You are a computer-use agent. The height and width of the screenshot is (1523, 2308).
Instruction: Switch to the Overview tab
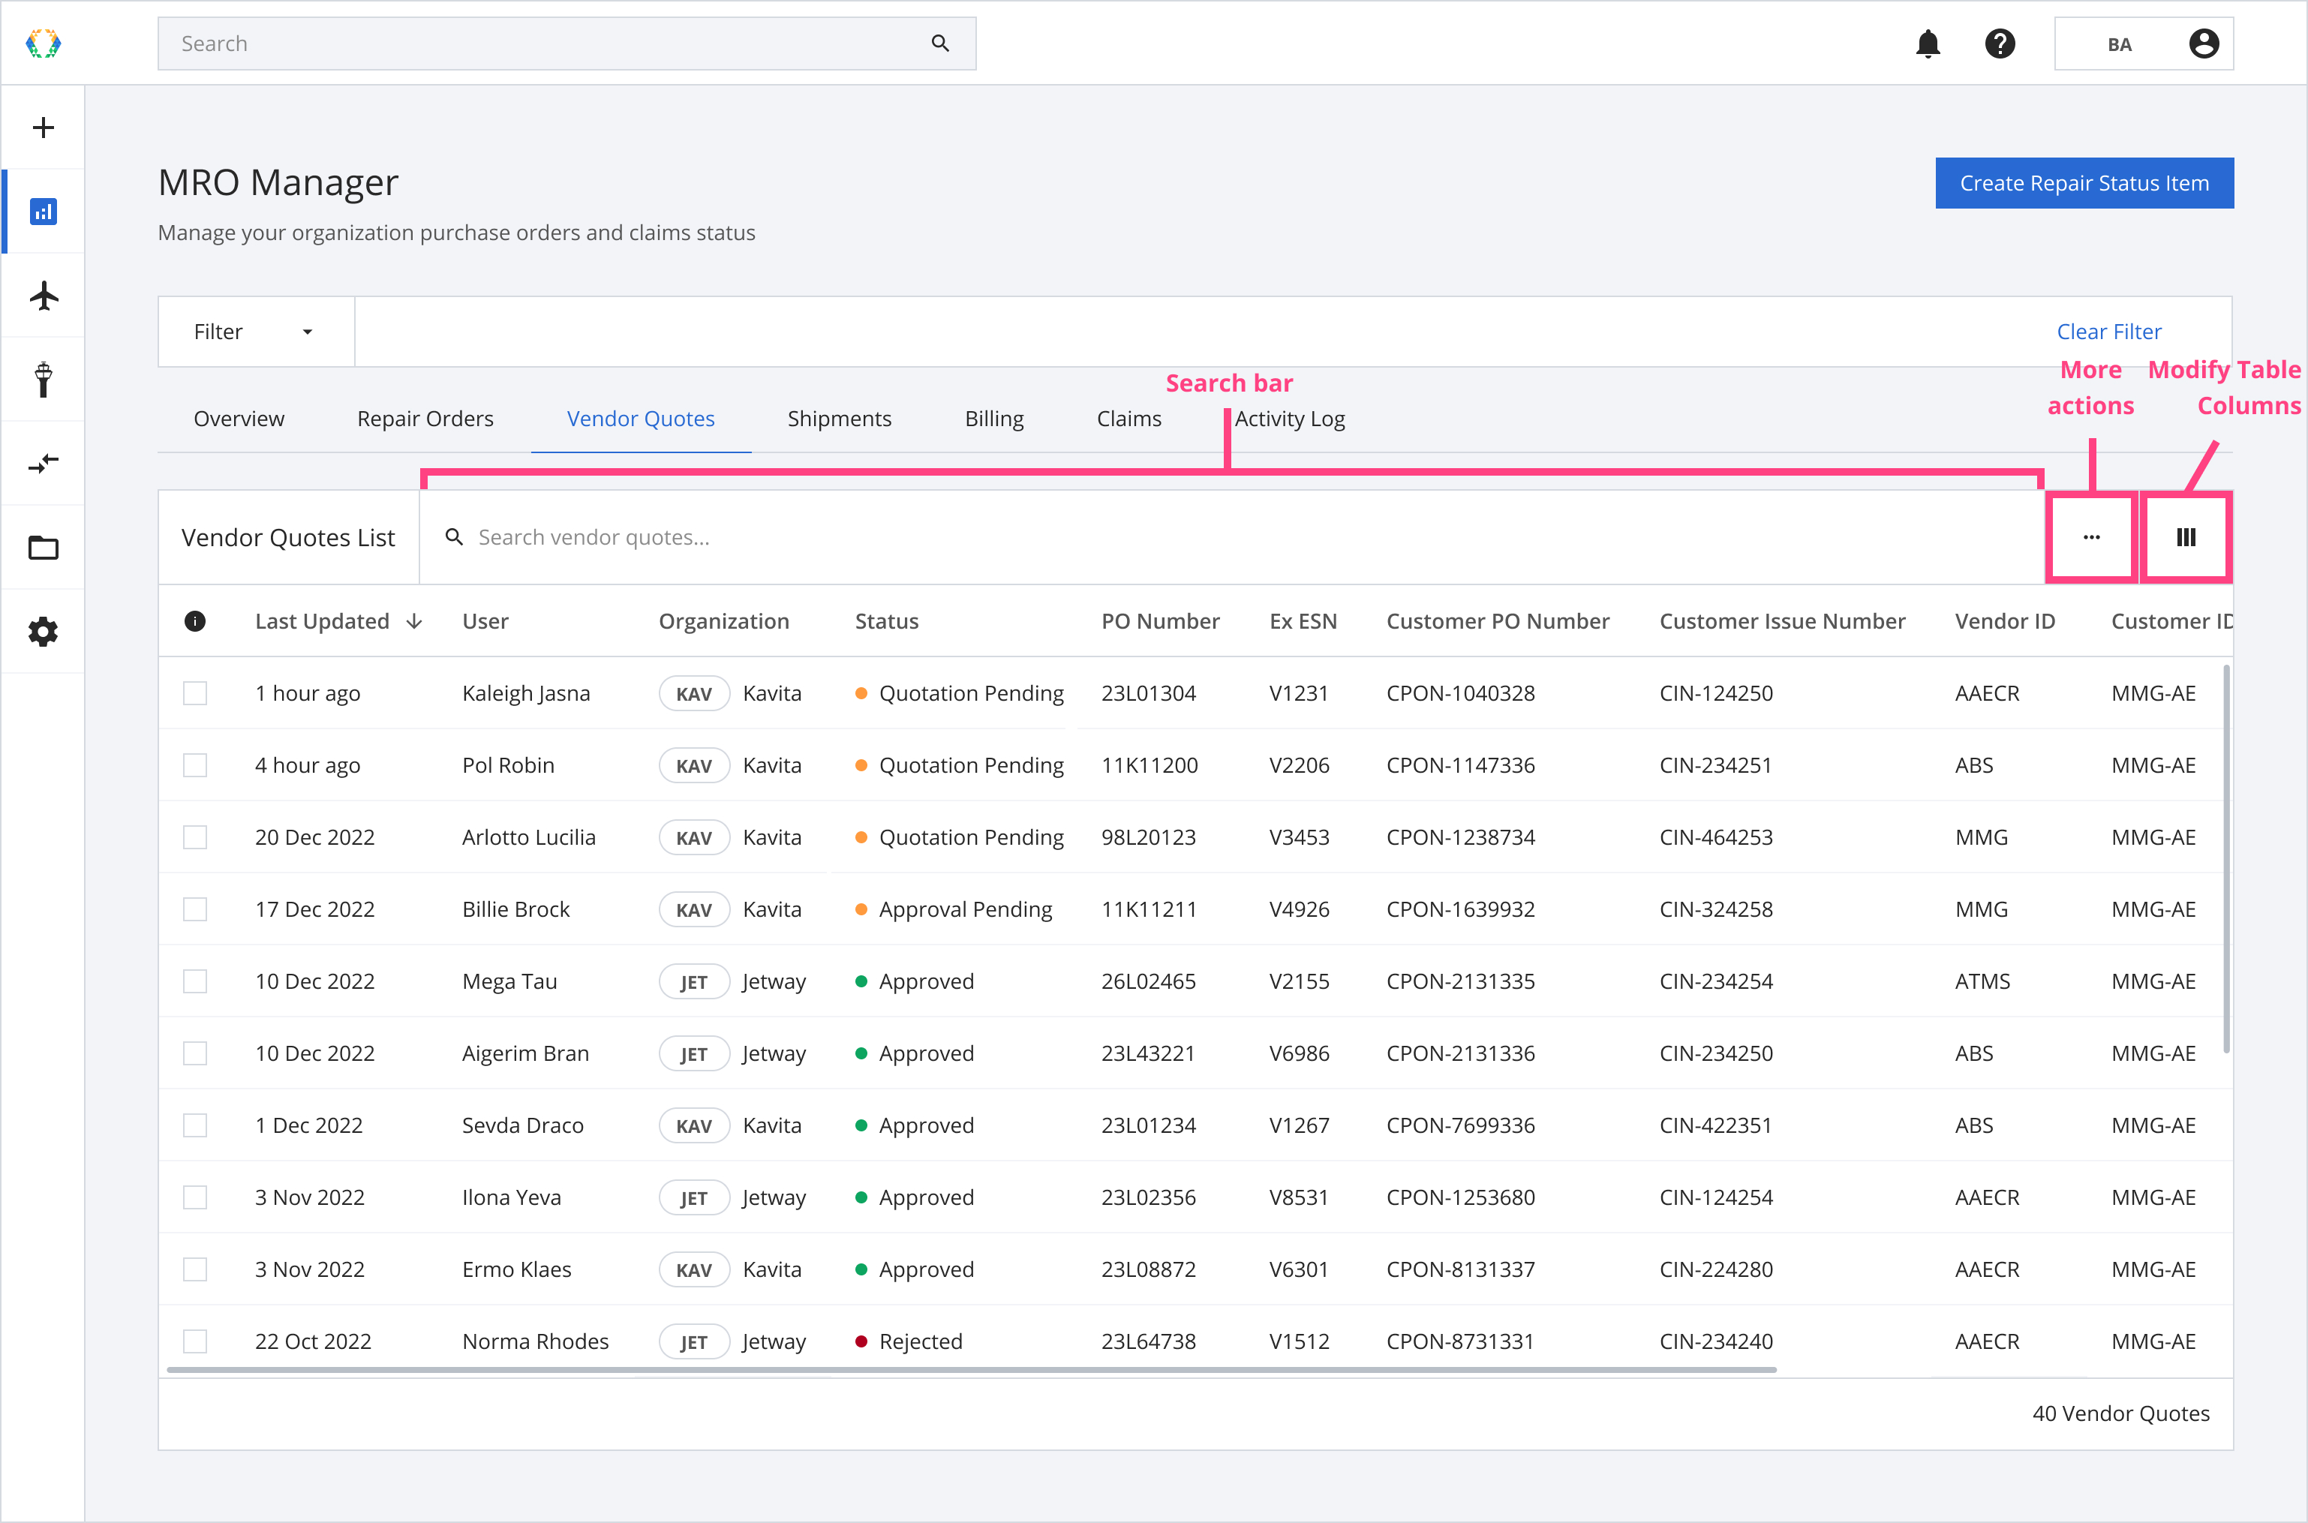click(239, 419)
